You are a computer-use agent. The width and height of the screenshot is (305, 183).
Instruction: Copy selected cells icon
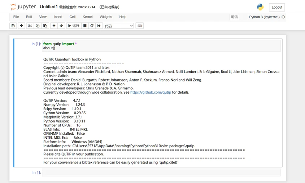pos(37,26)
